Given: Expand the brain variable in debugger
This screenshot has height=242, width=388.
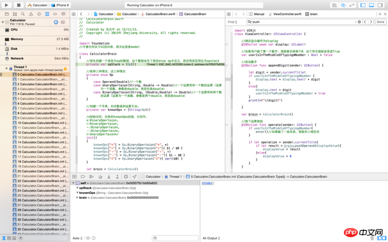Looking at the screenshot, I should coord(77,197).
